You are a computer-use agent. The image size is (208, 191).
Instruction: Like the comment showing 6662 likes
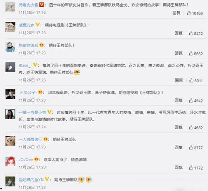point(191,53)
